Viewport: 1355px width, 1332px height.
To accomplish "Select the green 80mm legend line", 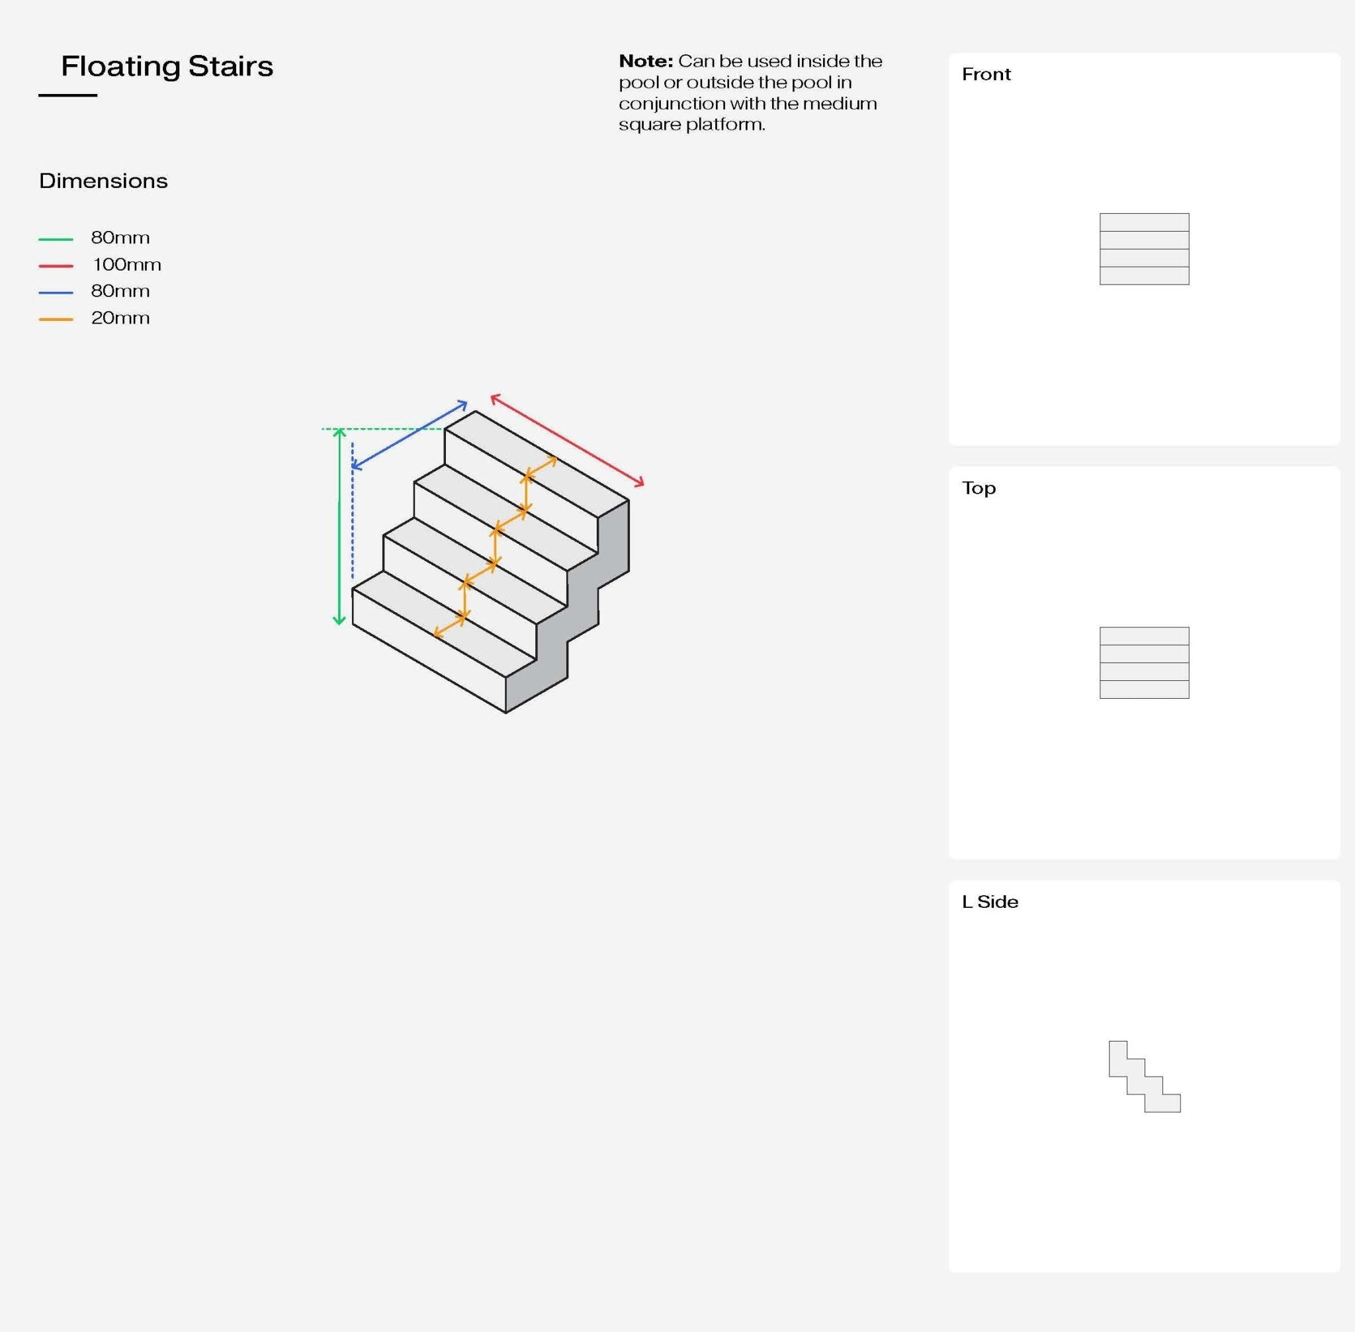I will coord(56,240).
